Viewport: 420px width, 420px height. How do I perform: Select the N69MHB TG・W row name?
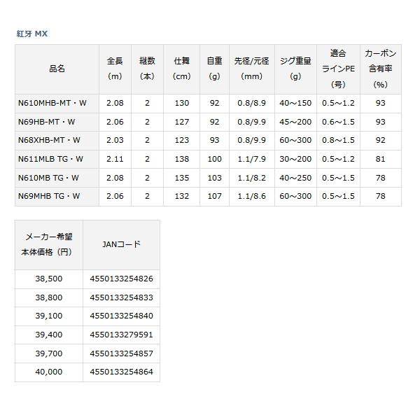[x=57, y=196]
